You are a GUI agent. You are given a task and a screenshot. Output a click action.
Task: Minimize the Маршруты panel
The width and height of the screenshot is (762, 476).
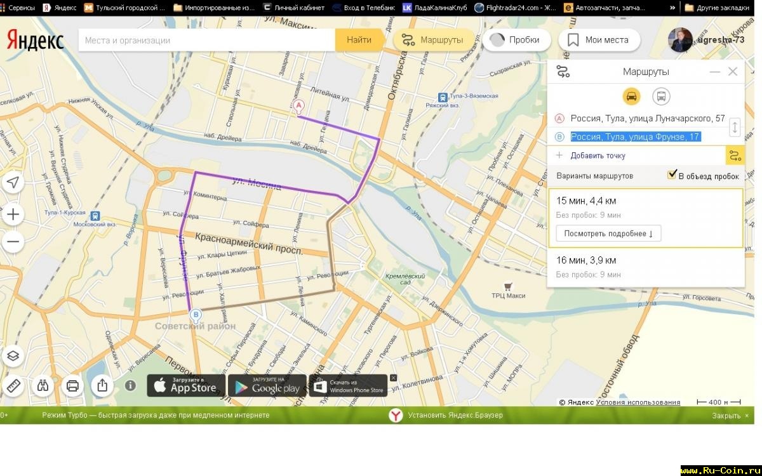pyautogui.click(x=715, y=72)
